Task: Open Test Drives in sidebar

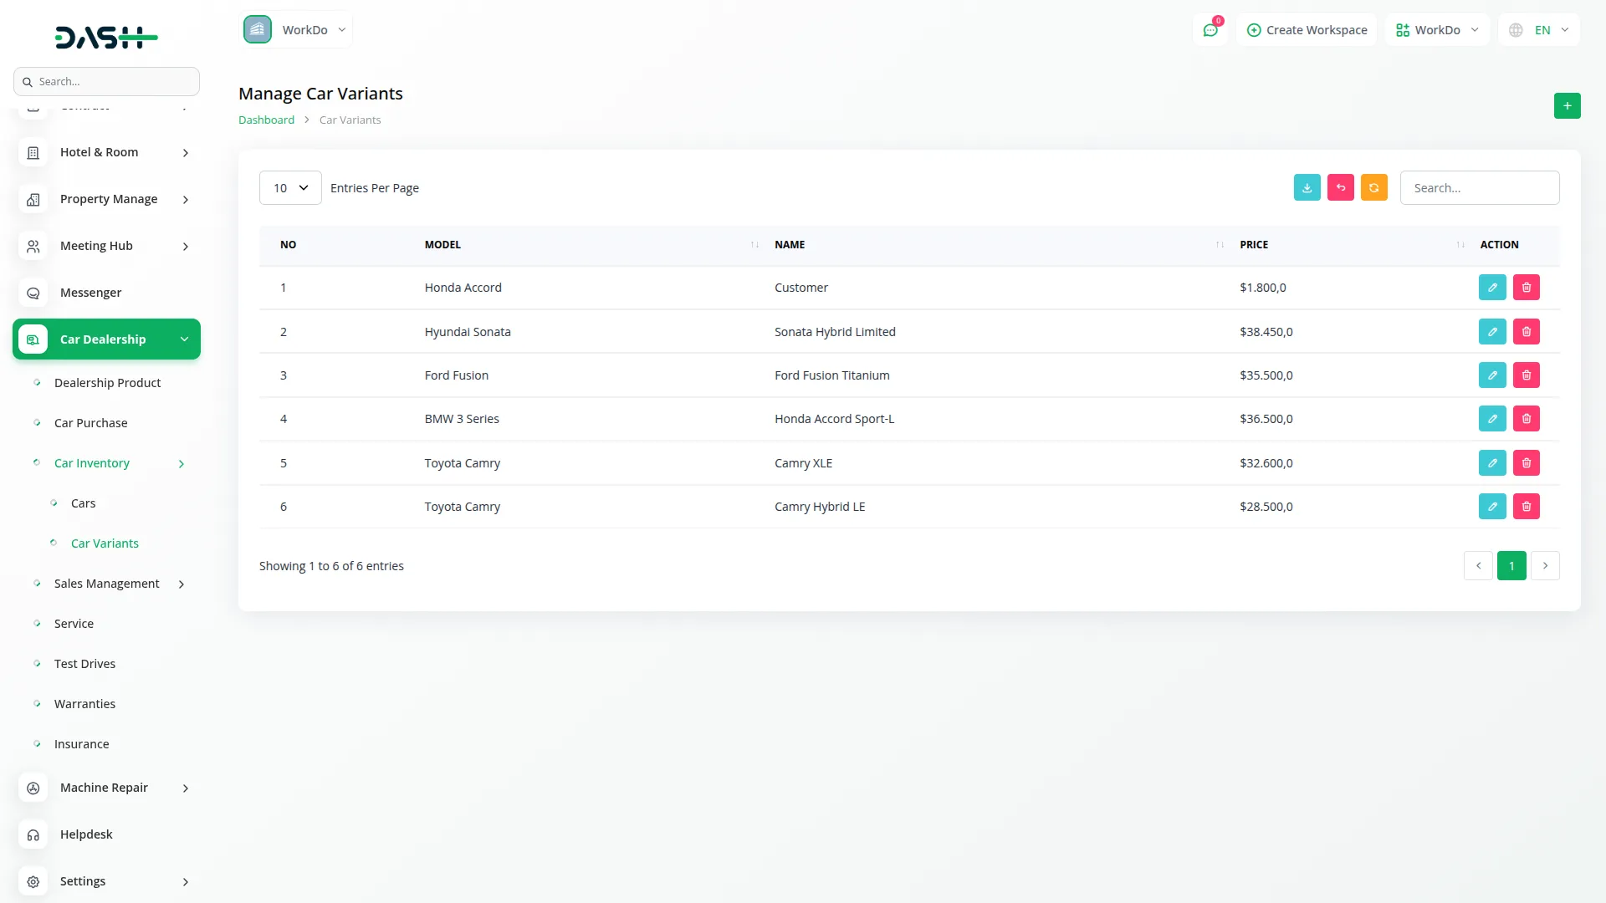Action: 84,664
